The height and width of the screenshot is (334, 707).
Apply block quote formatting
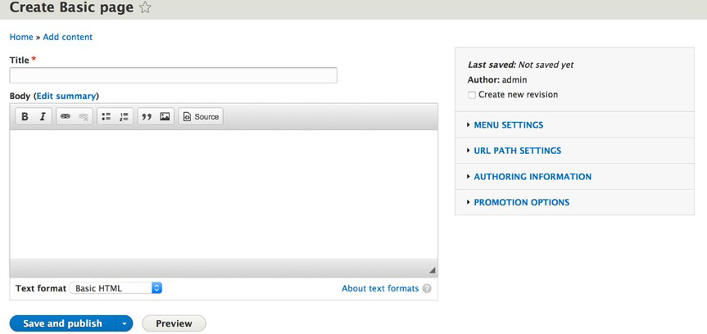(147, 116)
